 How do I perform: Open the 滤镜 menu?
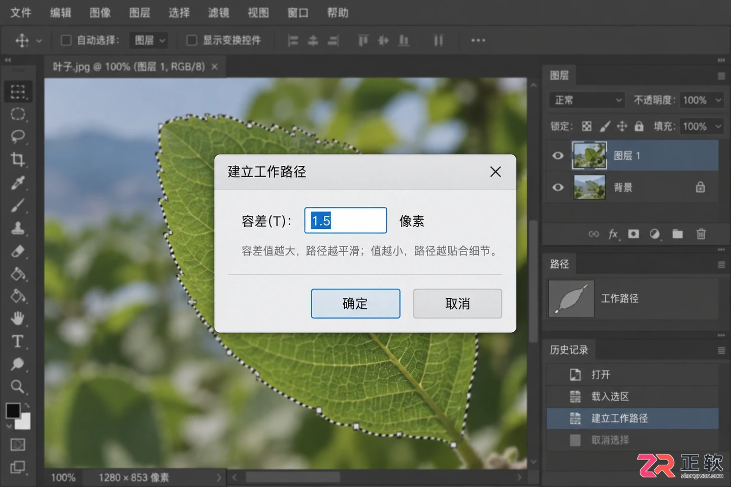219,13
